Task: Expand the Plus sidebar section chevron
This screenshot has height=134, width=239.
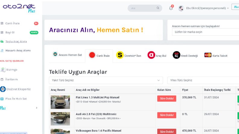Action: [x=36, y=108]
